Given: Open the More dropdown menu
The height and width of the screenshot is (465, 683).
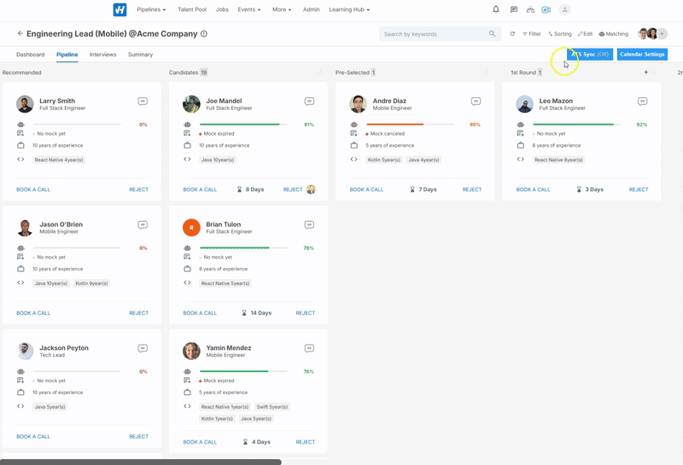Looking at the screenshot, I should [282, 9].
